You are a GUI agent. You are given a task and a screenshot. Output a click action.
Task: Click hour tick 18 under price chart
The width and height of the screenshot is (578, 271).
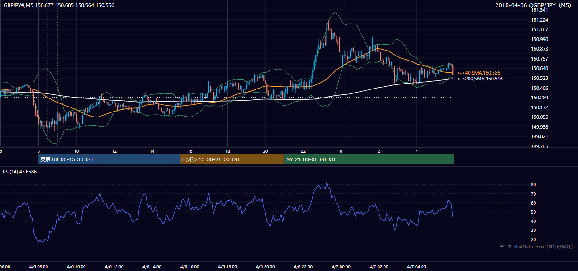pyautogui.click(x=227, y=151)
